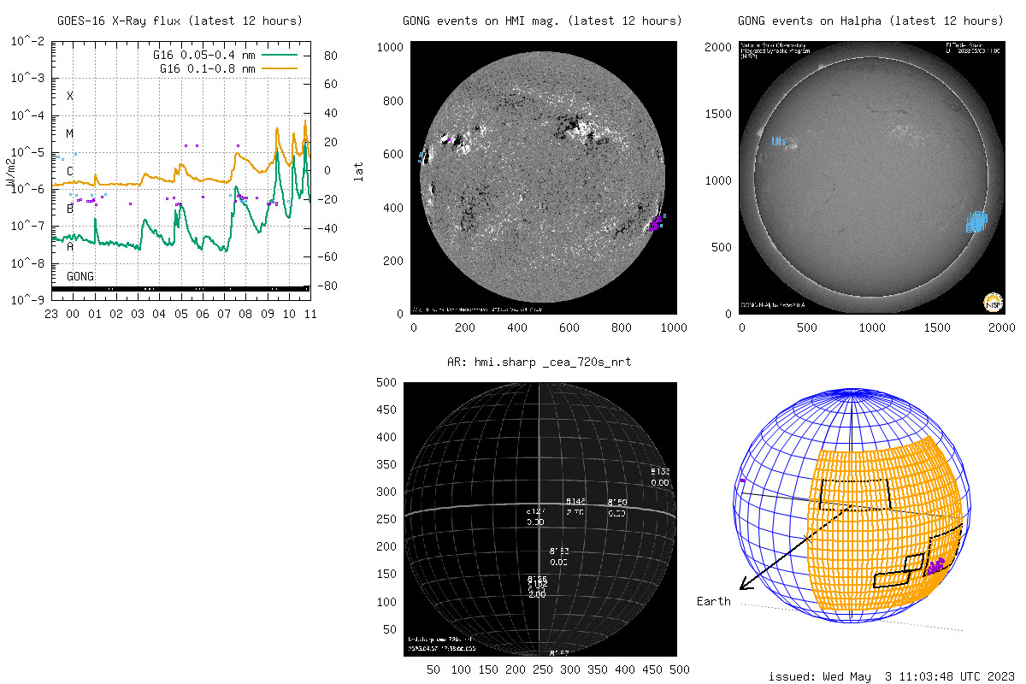Click the 'GOES-16 X-Ray flux (latest 12 hours)' title

click(x=180, y=21)
